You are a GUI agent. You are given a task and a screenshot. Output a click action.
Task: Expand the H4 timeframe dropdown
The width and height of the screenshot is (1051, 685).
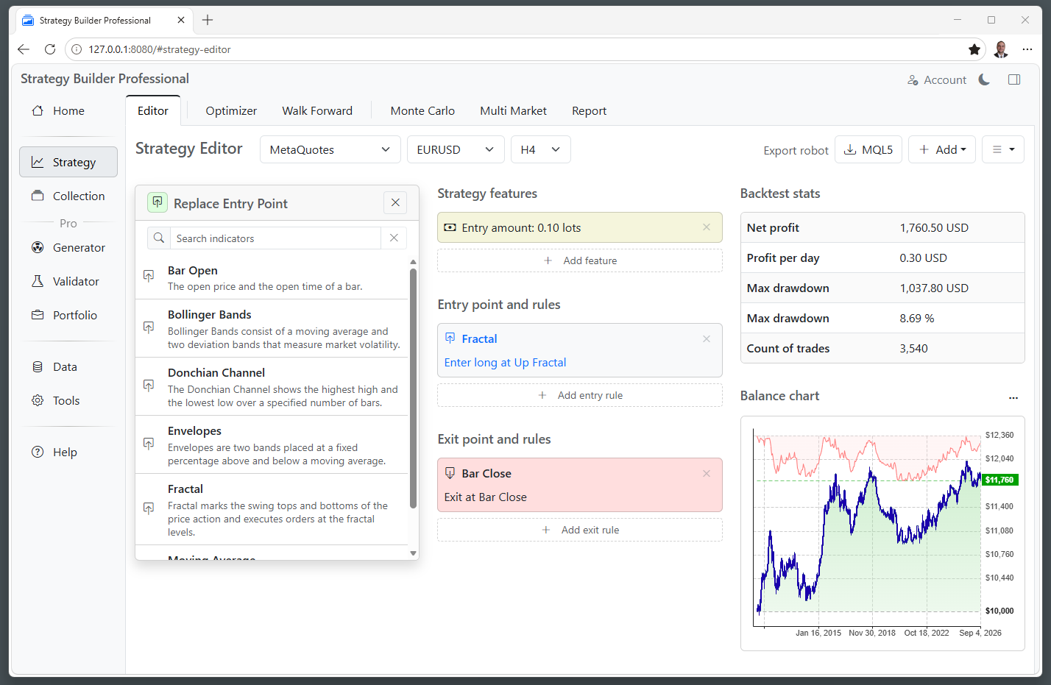pyautogui.click(x=541, y=149)
